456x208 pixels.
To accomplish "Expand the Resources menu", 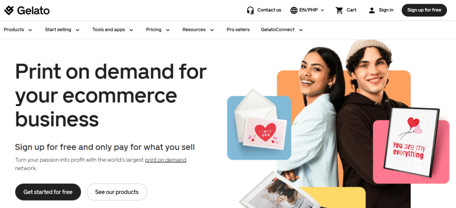I will tap(198, 30).
